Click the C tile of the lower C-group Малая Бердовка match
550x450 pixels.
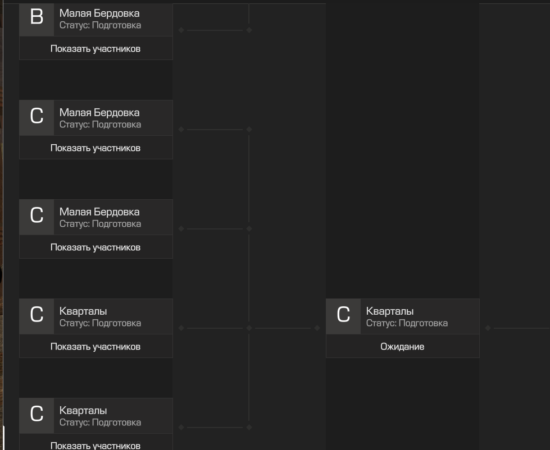click(37, 217)
